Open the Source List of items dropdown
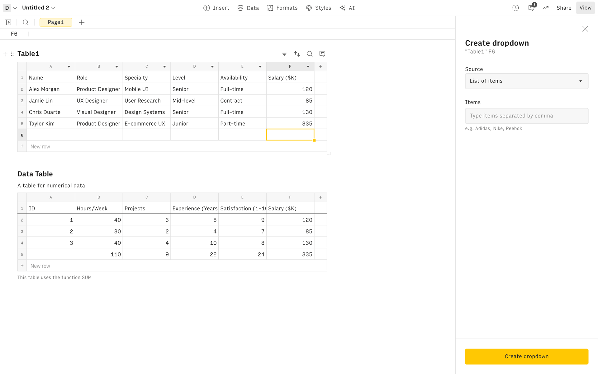598x374 pixels. [x=526, y=81]
